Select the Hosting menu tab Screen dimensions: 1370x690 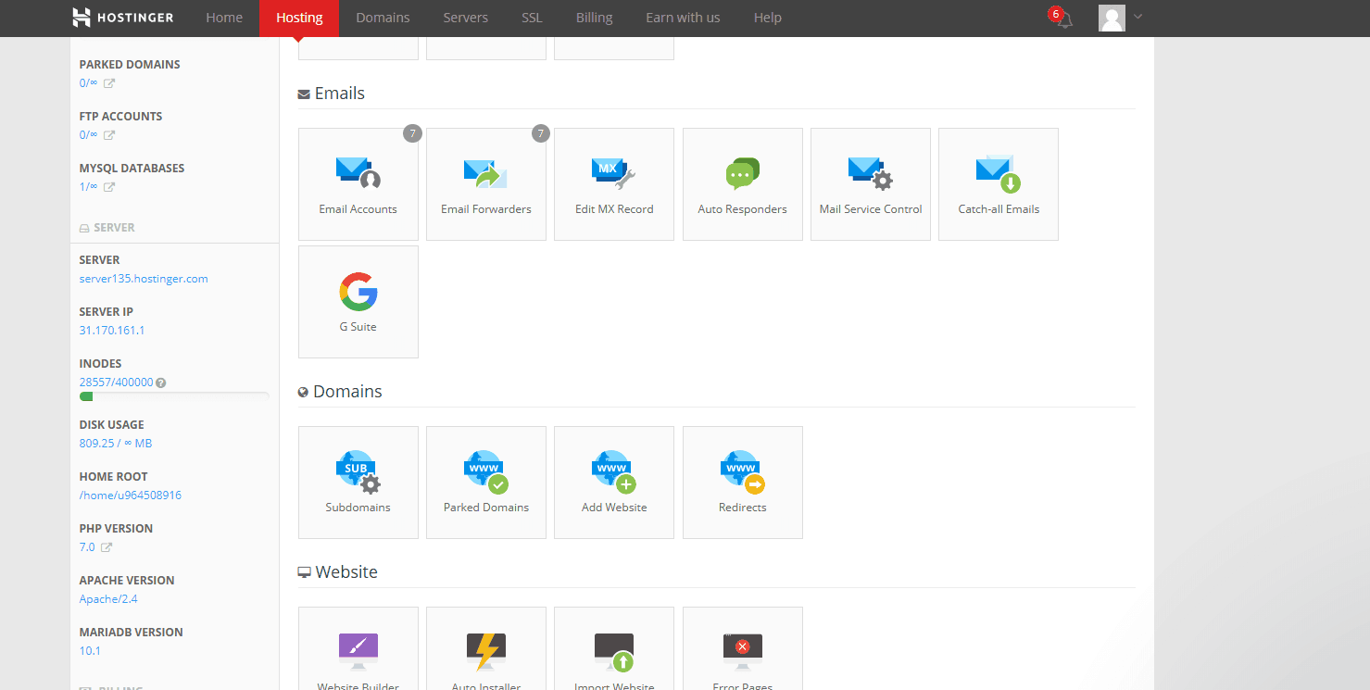[x=299, y=18]
